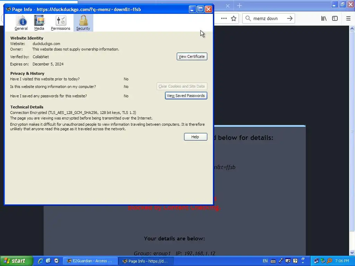The width and height of the screenshot is (355, 266).
Task: Bookmark this page with the star icon
Action: (x=234, y=19)
